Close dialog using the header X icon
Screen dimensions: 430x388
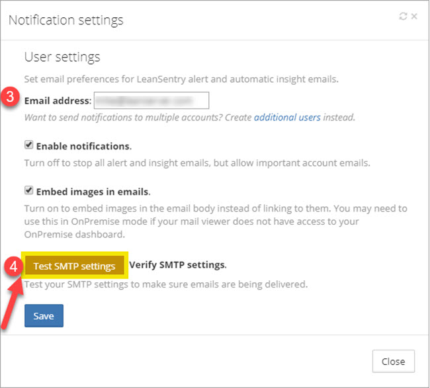[414, 17]
